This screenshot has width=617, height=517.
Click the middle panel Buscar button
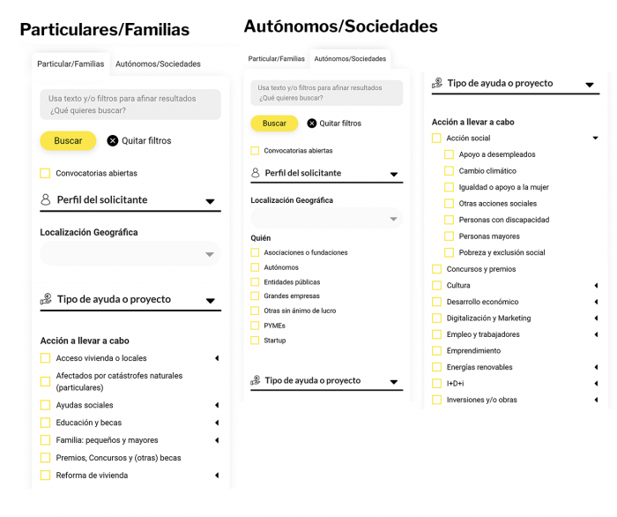coord(274,124)
